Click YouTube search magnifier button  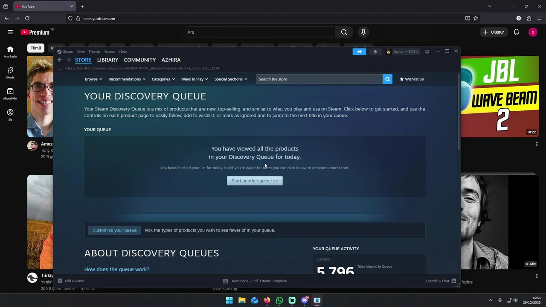coord(344,32)
